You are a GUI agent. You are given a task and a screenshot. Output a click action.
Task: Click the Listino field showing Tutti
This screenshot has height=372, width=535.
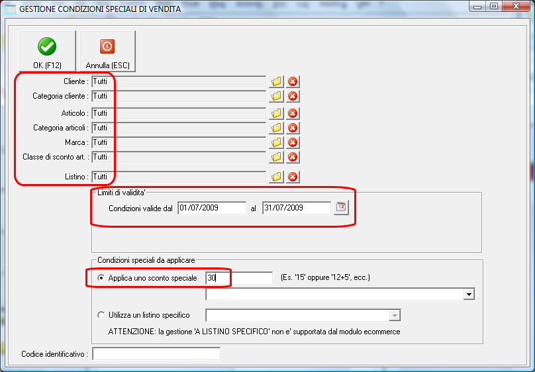[179, 177]
